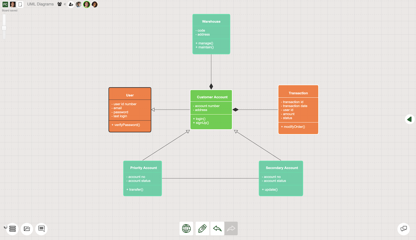Click '+ transfer()' in Priority Account
This screenshot has width=416, height=240.
135,189
